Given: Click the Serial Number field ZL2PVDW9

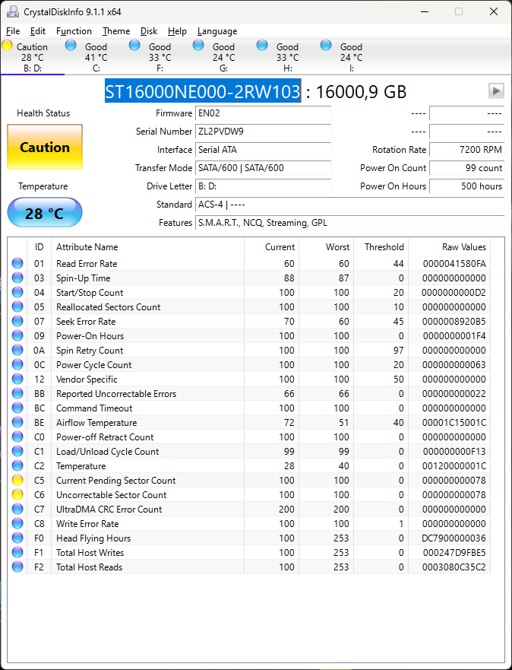Looking at the screenshot, I should pyautogui.click(x=264, y=132).
